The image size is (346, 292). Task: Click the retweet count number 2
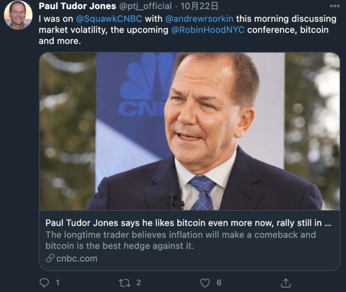(x=138, y=283)
